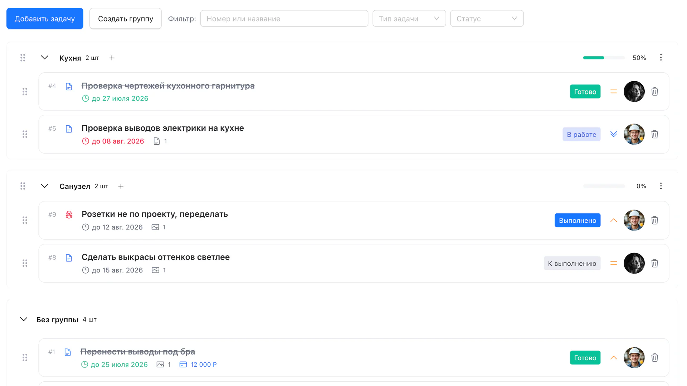Image resolution: width=687 pixels, height=386 pixels.
Task: Click the bug type icon of task #9
Action: click(69, 214)
